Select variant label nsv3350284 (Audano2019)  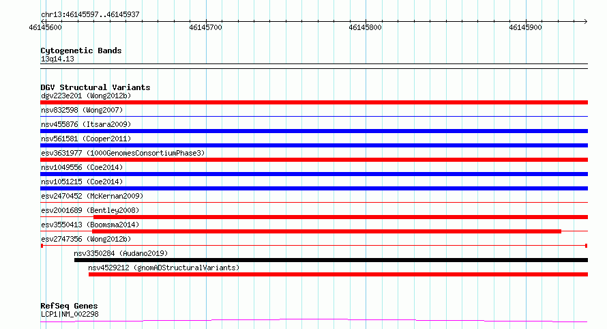pyautogui.click(x=121, y=253)
